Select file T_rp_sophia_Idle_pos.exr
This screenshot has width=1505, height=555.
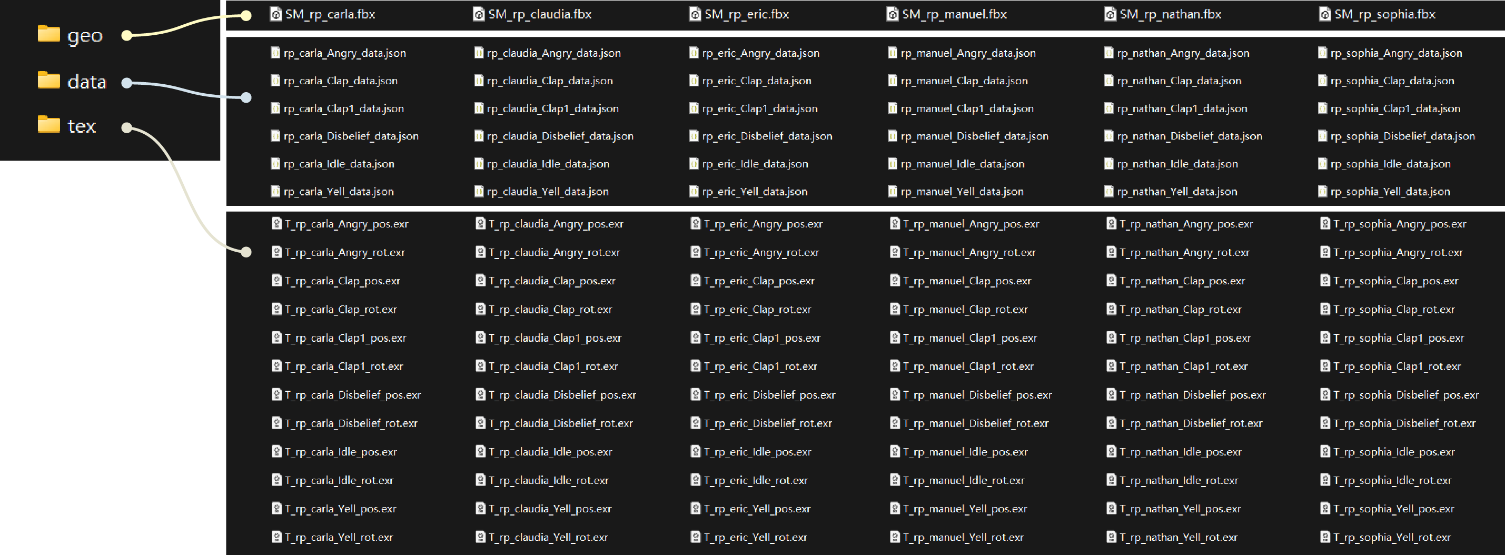tap(1394, 452)
